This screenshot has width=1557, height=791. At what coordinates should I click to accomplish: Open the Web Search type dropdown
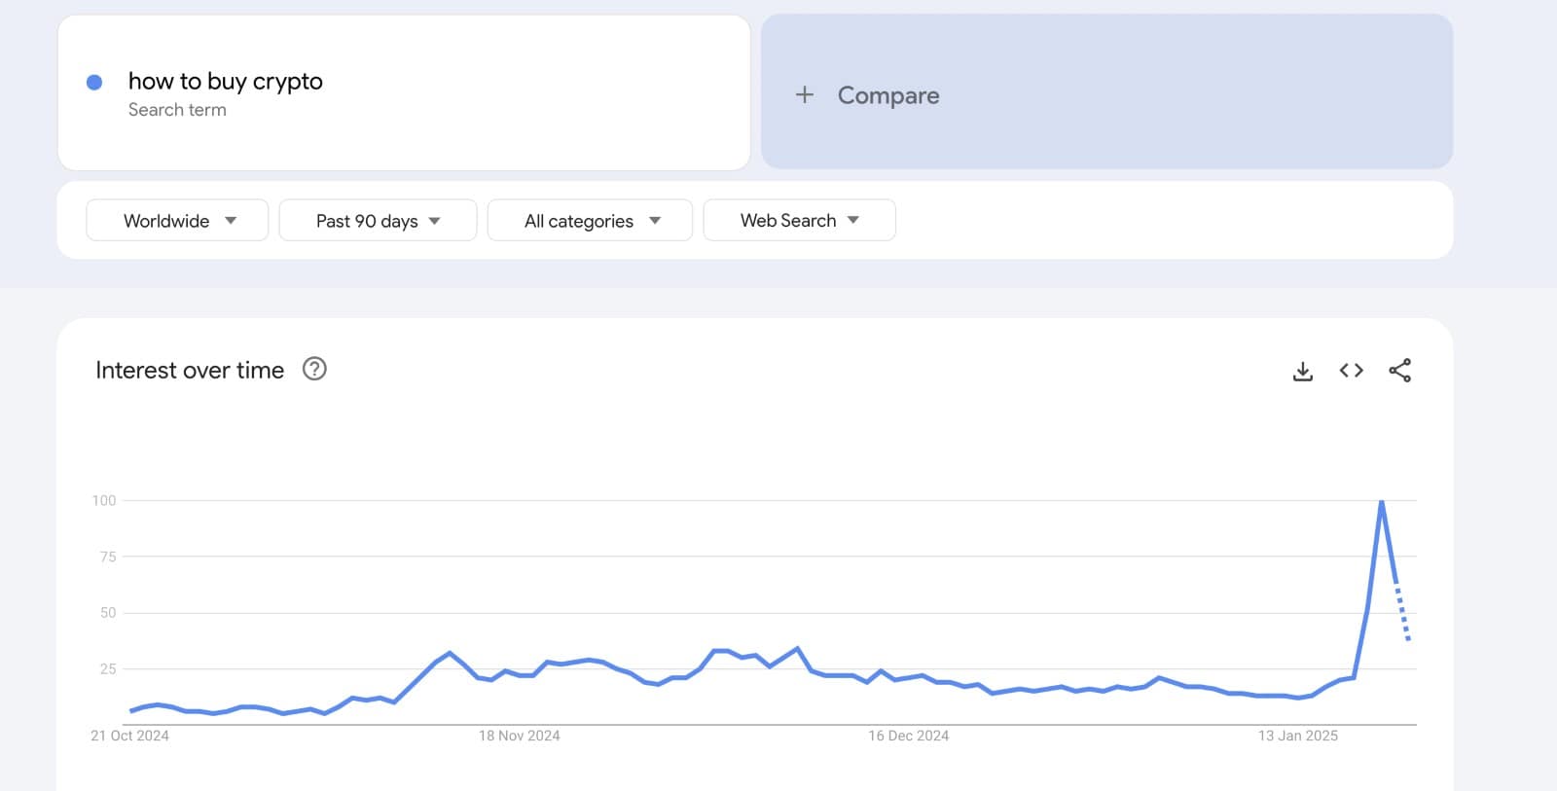[x=799, y=221]
